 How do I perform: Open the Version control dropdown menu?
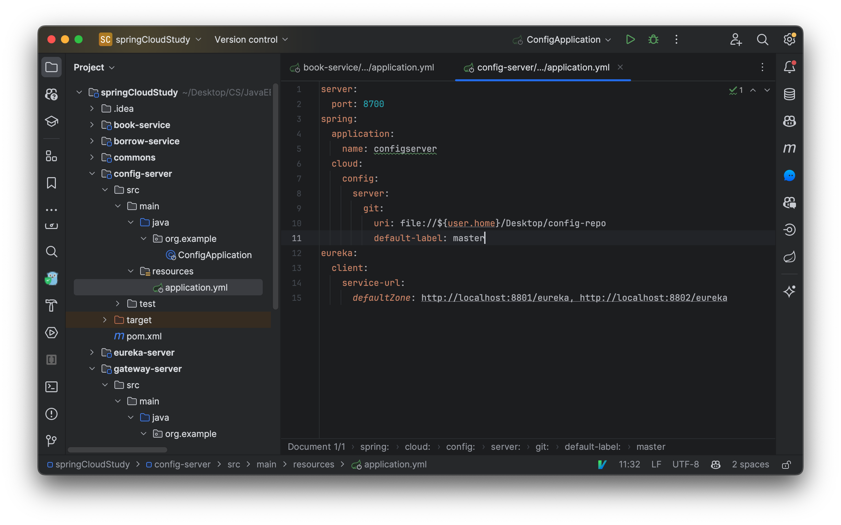tap(250, 39)
